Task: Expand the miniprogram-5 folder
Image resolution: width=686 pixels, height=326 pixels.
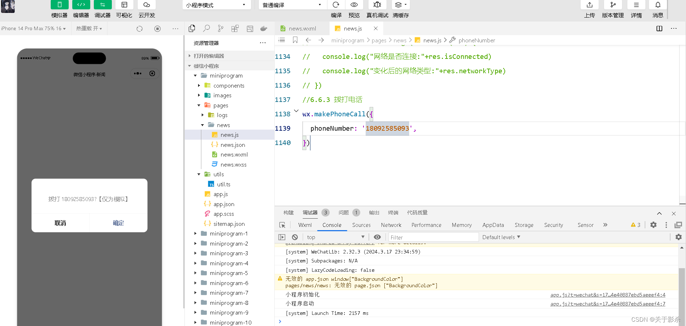Action: pos(195,273)
